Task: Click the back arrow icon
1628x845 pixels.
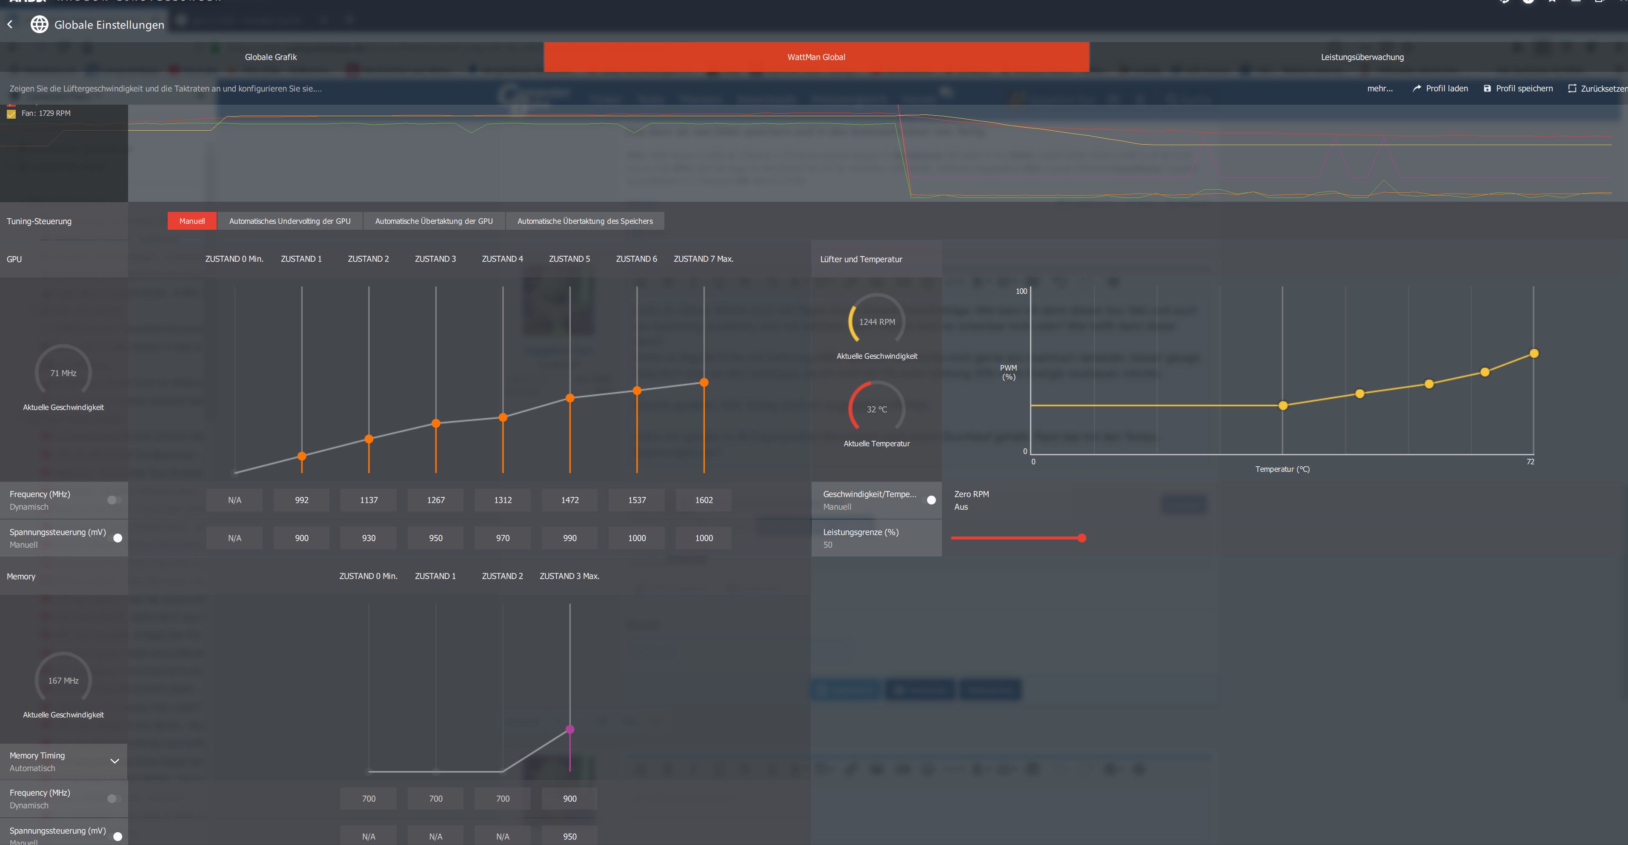Action: [x=10, y=25]
